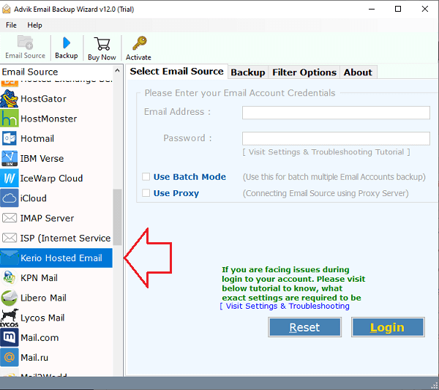Click the Advik app icon in title bar

point(6,9)
